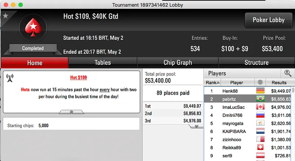Collapse the Hot $109 announcement panel

71,111
